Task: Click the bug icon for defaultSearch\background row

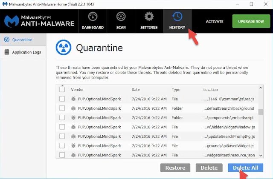Action: [73, 108]
